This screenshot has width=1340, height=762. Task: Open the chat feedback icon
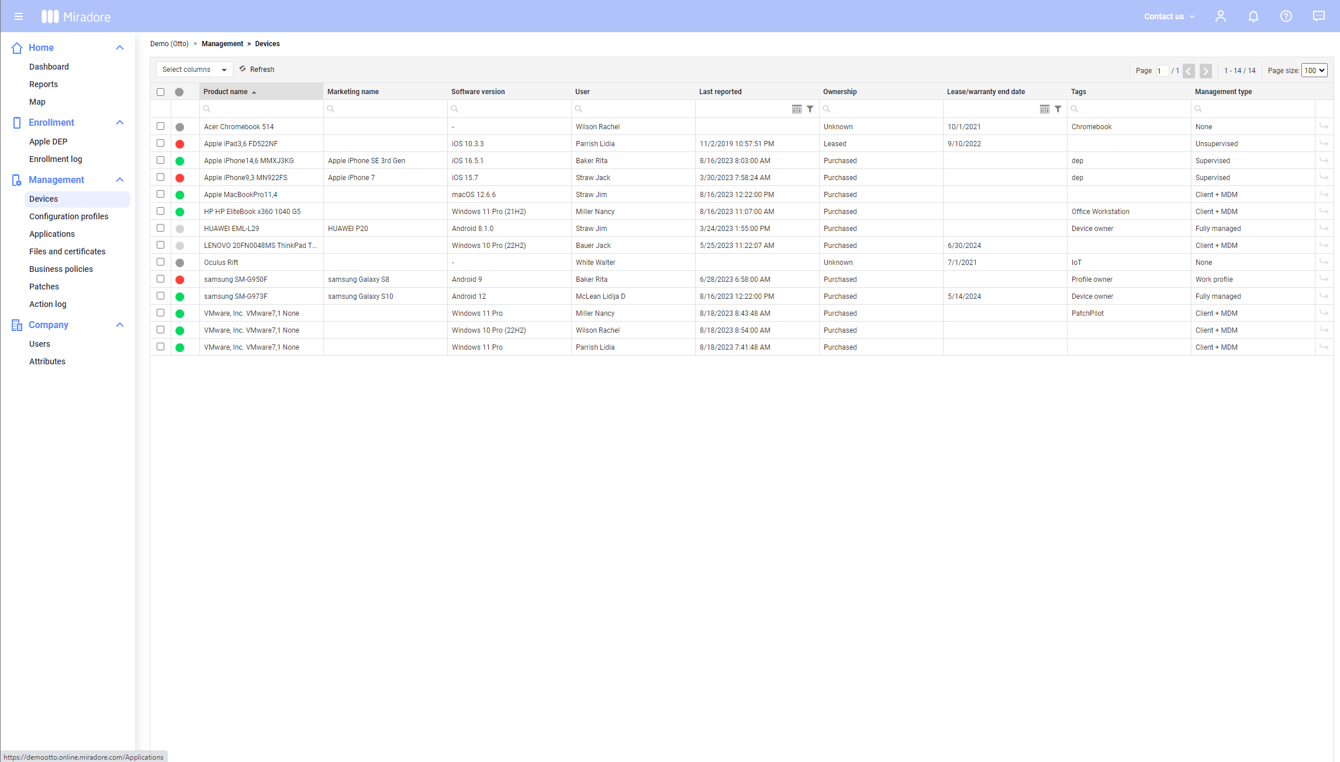[x=1319, y=16]
